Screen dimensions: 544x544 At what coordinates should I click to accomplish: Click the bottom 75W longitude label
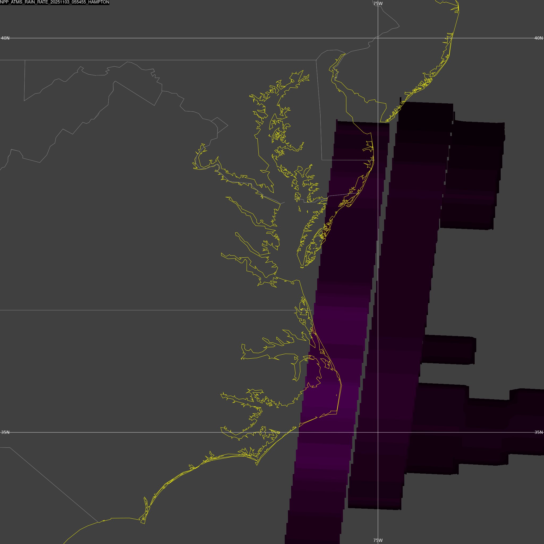(378, 540)
